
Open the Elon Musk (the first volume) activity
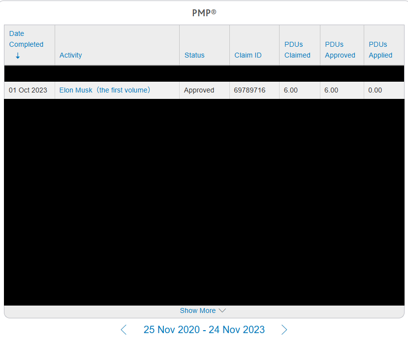(x=105, y=90)
